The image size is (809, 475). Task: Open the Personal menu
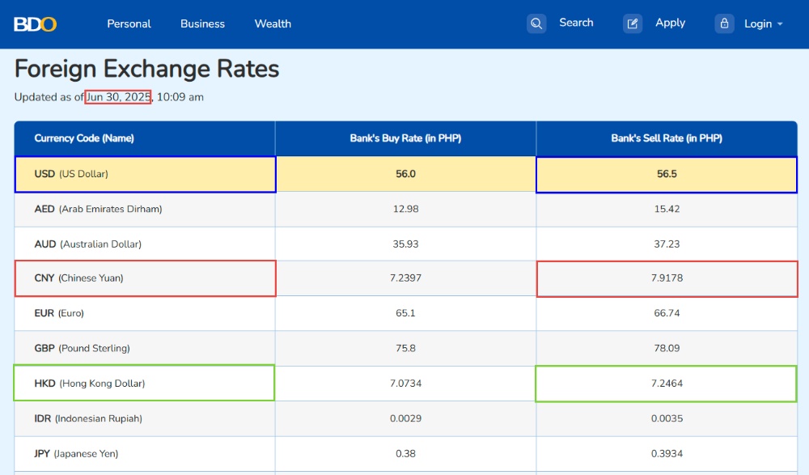point(129,23)
